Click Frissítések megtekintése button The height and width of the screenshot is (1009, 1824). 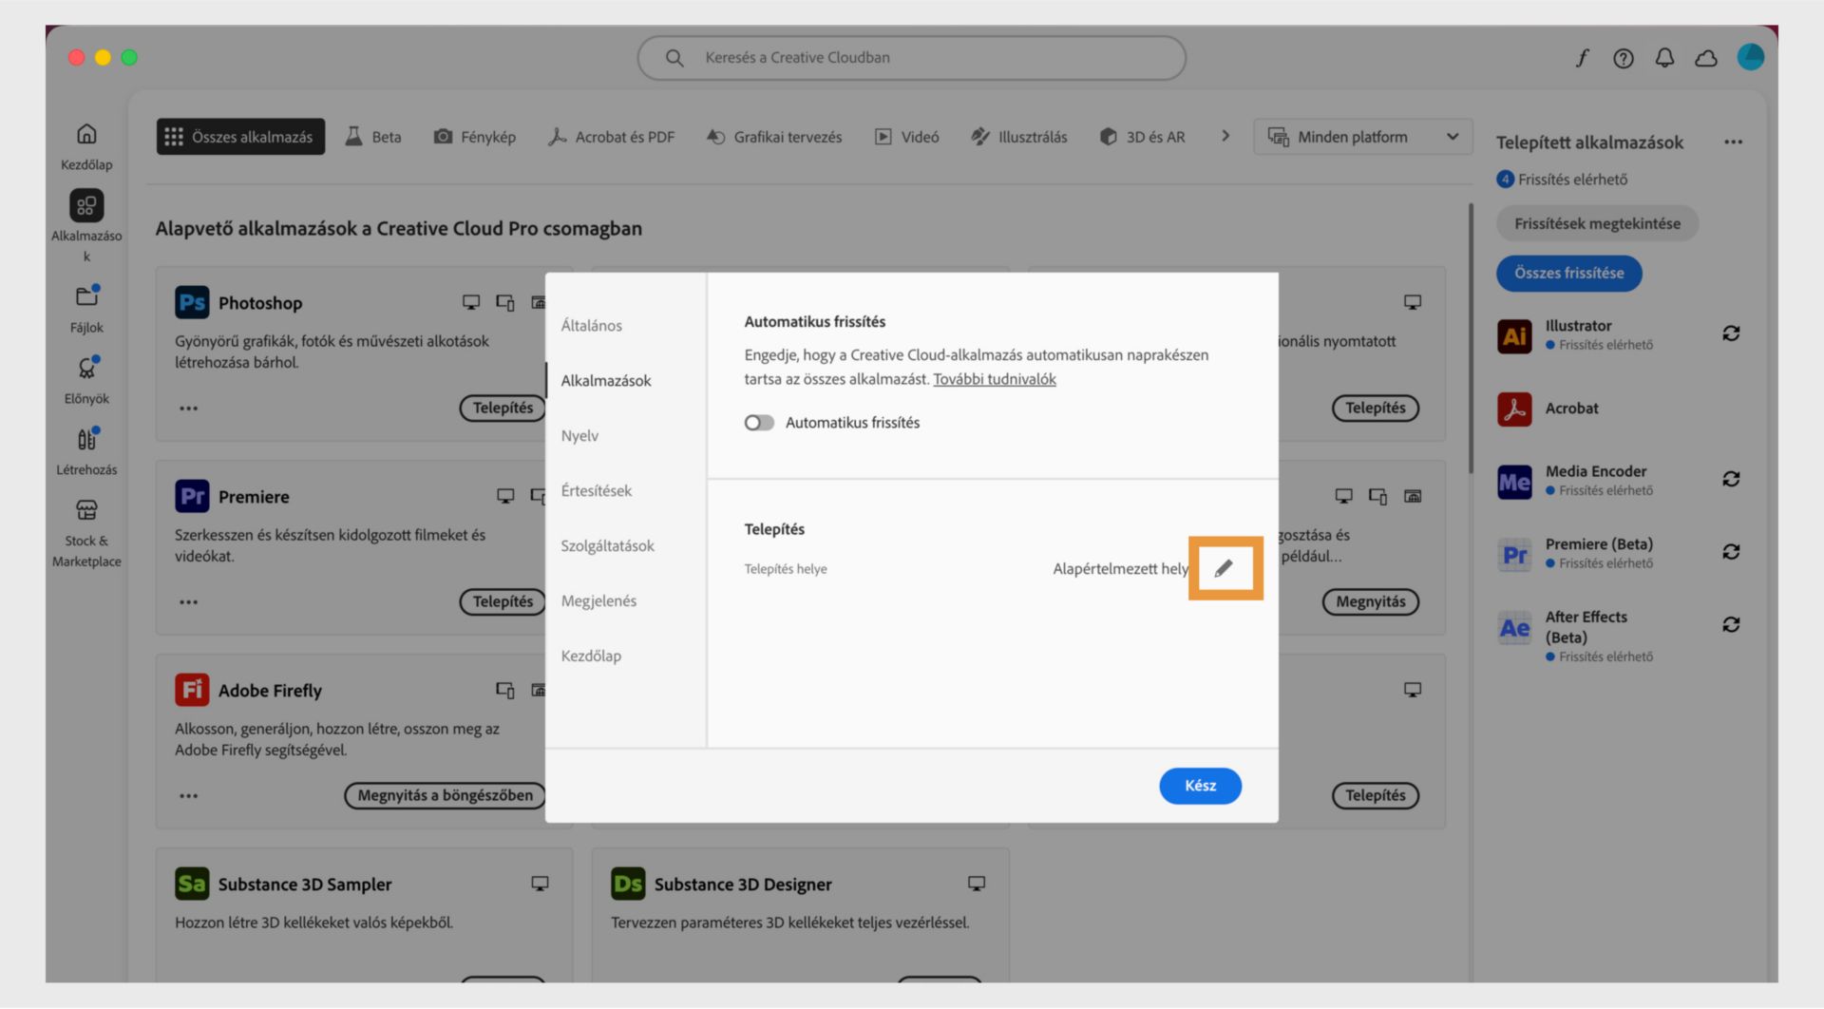[x=1597, y=223]
